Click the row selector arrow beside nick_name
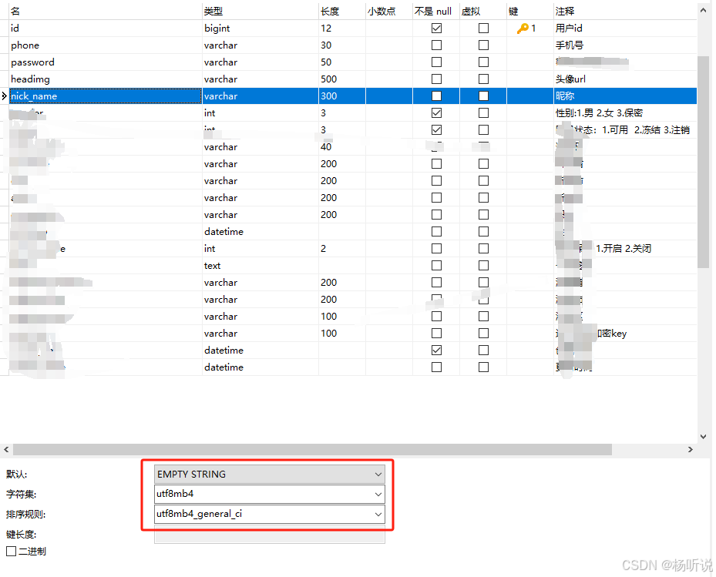Screen dimensions: 716x577 point(3,96)
